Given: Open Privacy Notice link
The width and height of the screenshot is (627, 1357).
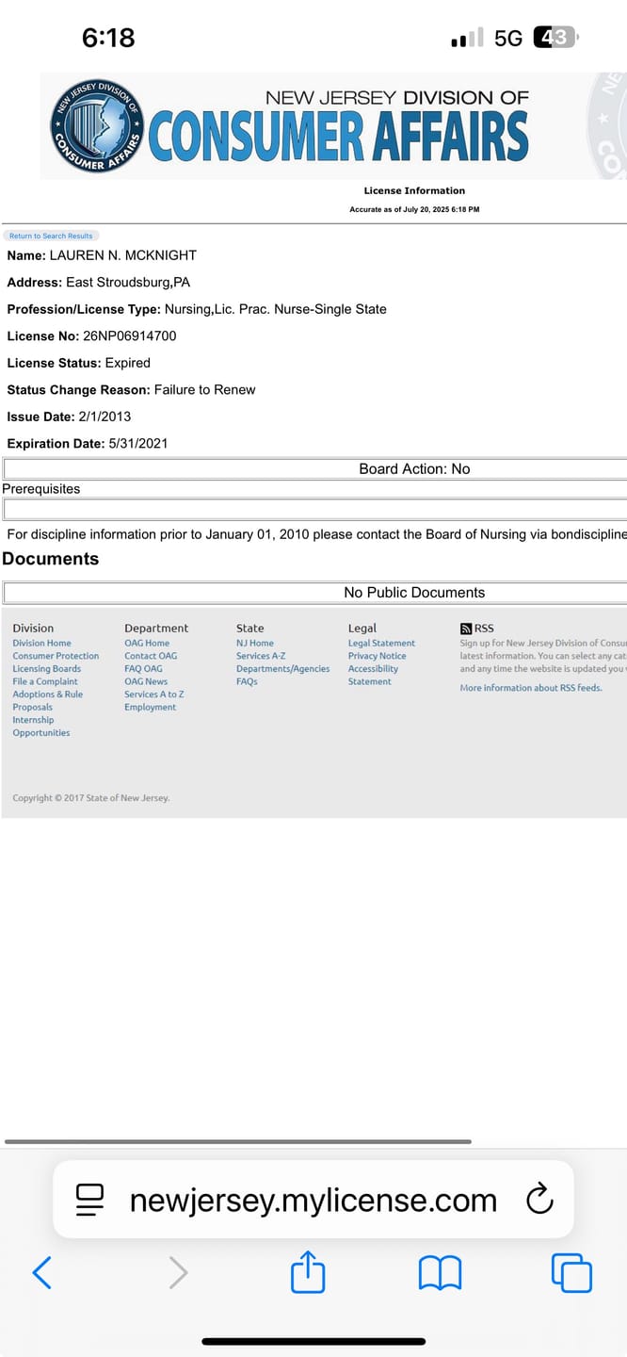Looking at the screenshot, I should (x=378, y=656).
